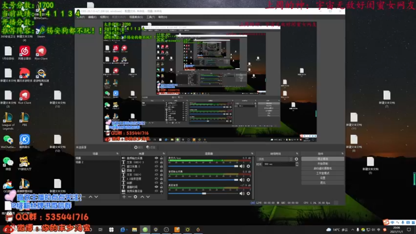Open 网易云音乐 desktop shortcut
The image size is (416, 234).
pyautogui.click(x=24, y=53)
